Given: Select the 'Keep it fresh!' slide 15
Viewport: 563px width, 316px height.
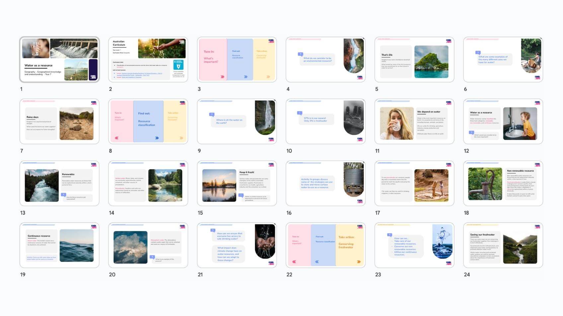Looking at the screenshot, I should click(237, 183).
